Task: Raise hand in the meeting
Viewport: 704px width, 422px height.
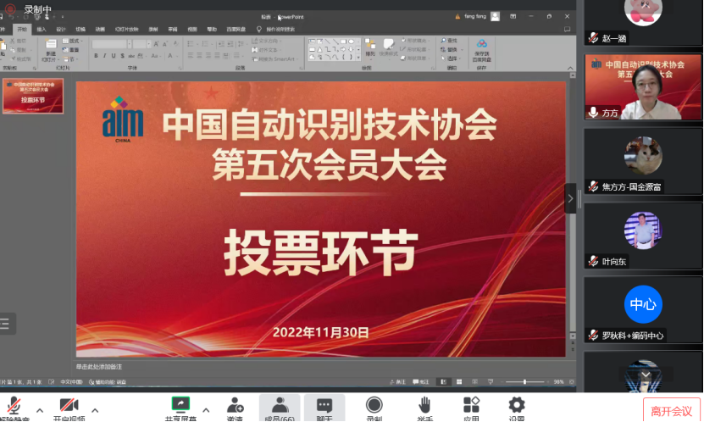Action: pyautogui.click(x=424, y=408)
